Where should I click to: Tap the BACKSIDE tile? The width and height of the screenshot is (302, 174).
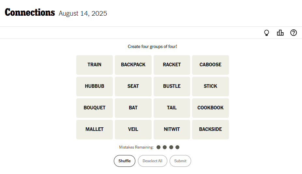coord(210,129)
